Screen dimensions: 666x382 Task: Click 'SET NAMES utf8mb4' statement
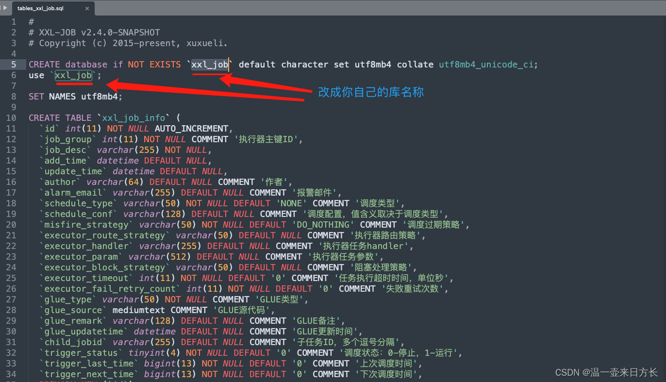click(x=75, y=97)
